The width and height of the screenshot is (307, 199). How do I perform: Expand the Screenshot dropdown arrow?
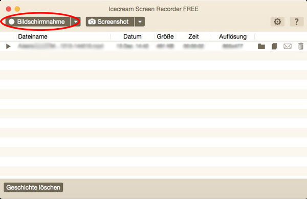(140, 22)
